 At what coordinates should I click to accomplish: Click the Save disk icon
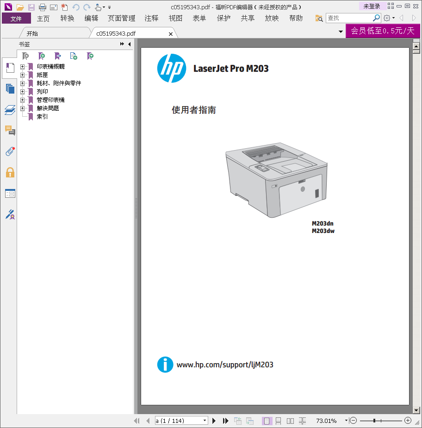(x=31, y=7)
